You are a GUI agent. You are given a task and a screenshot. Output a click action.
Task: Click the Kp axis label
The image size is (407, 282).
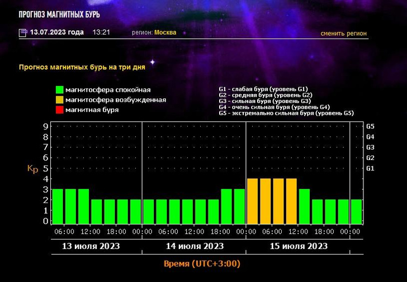coord(32,169)
